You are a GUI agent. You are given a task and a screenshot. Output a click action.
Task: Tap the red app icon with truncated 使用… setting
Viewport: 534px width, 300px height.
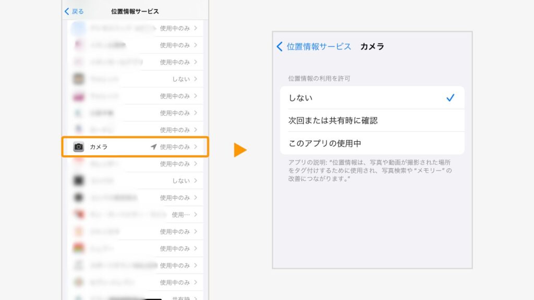point(78,215)
